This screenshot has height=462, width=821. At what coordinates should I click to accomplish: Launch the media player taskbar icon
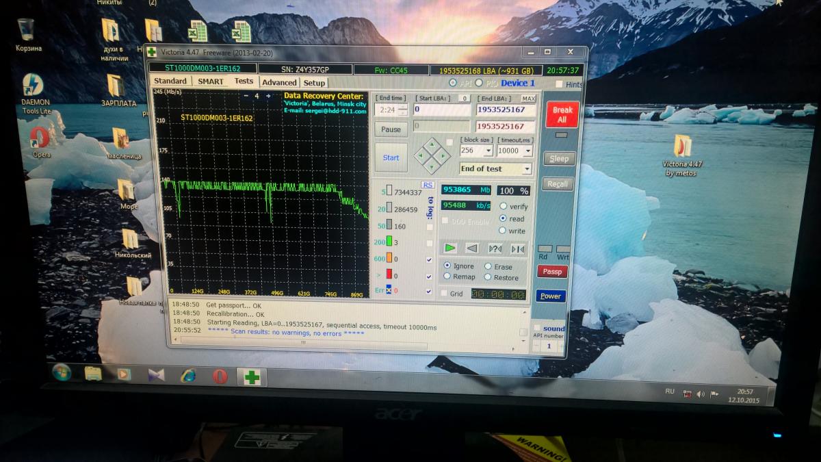point(124,374)
